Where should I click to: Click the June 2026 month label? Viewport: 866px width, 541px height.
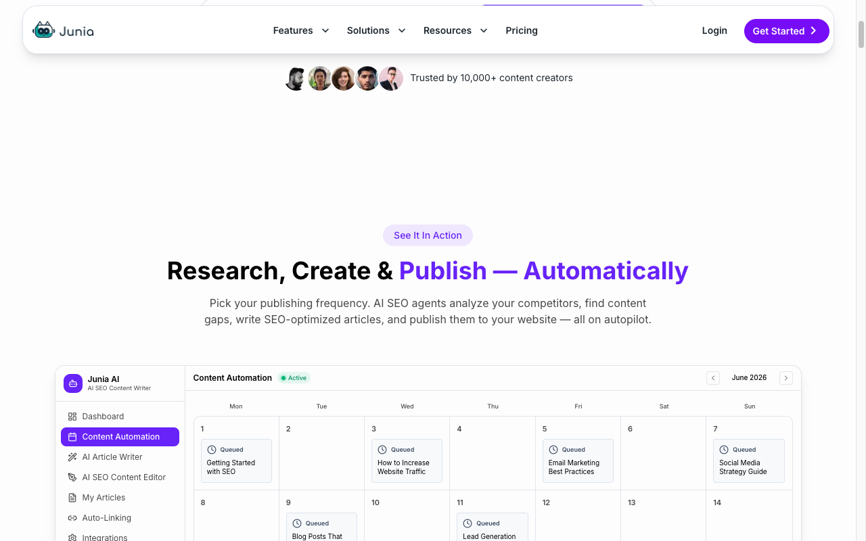[749, 378]
